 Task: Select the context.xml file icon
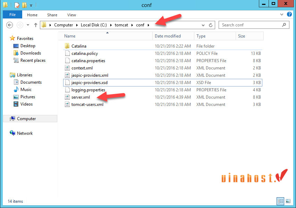click(67, 68)
